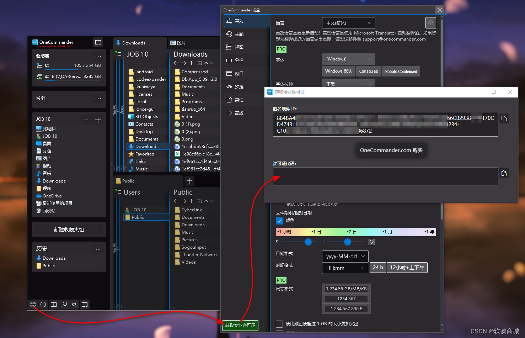Open the HH:mm time format dropdown
525x338 pixels.
(345, 268)
